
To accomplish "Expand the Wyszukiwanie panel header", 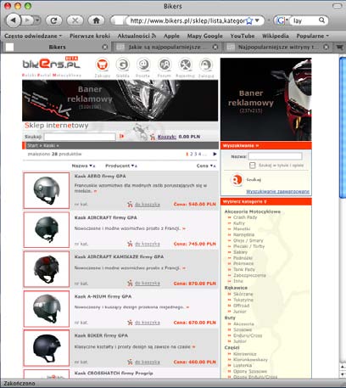I will pyautogui.click(x=266, y=146).
